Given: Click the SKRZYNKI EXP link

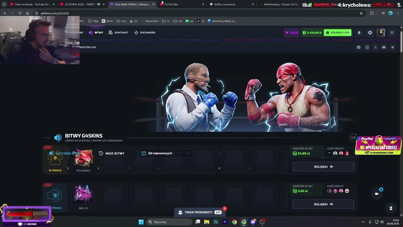Looking at the screenshot, I should [88, 47].
